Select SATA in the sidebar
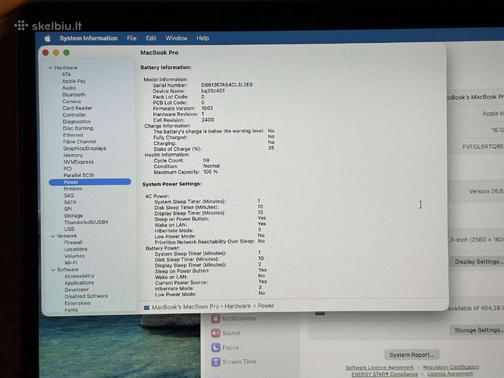Screen dimensions: 504x378 70,202
